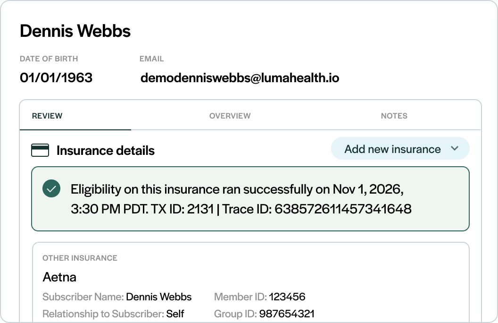Viewport: 498px width, 323px height.
Task: Switch to the Overview tab
Action: pos(230,116)
